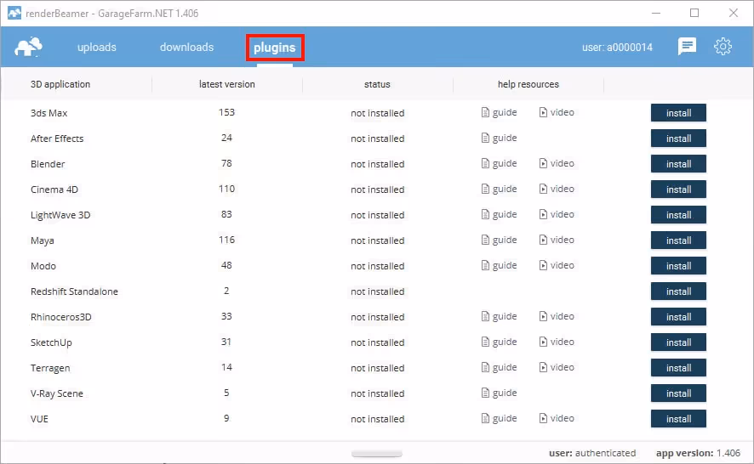Screen dimensions: 754x464
Task: Switch to the uploads tab
Action: [97, 47]
